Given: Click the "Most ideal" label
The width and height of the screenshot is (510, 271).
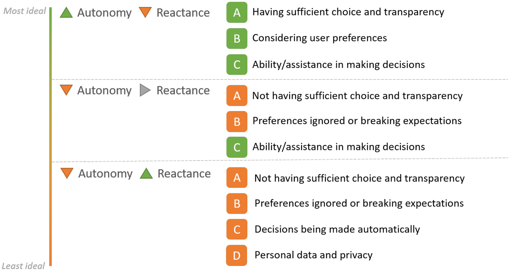Looking at the screenshot, I should pos(24,11).
